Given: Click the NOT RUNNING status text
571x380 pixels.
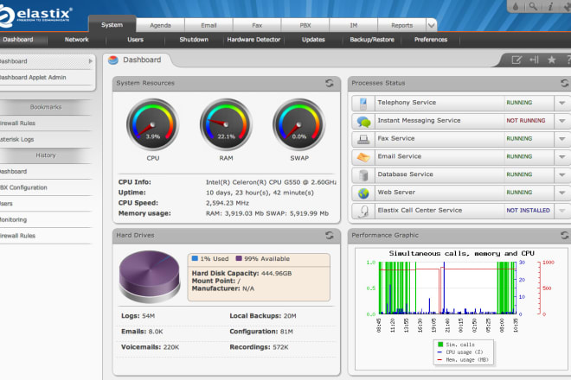Looking at the screenshot, I should point(526,121).
